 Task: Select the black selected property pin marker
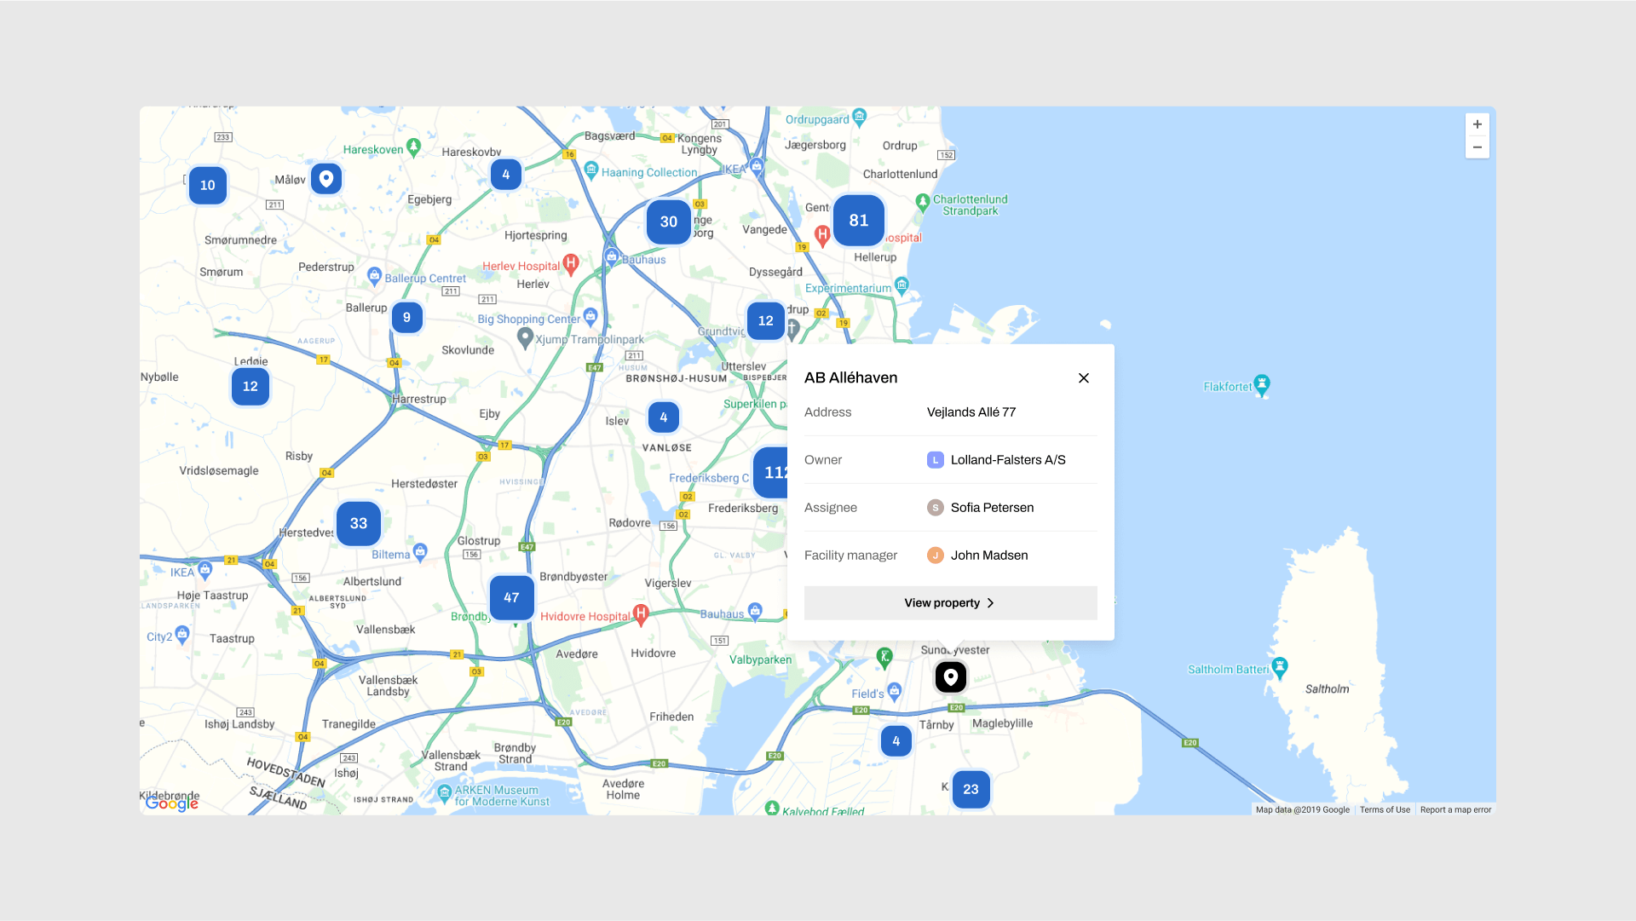[950, 676]
